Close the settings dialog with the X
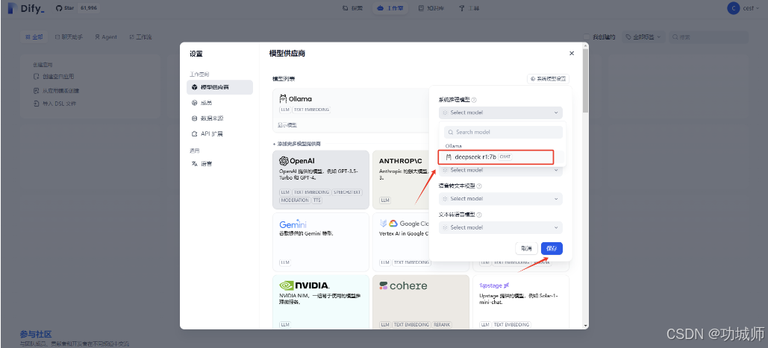Screen dimensions: 768x348 [572, 53]
